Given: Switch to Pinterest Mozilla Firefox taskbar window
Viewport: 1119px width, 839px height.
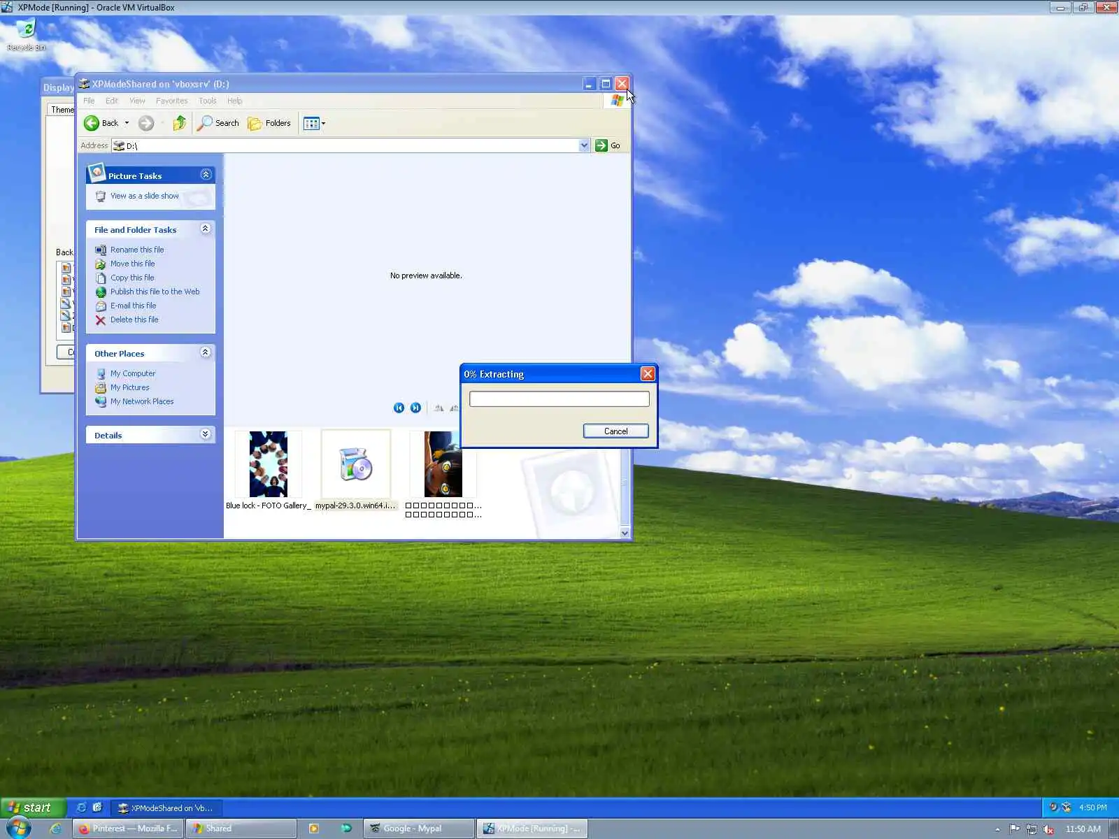Looking at the screenshot, I should [x=128, y=829].
